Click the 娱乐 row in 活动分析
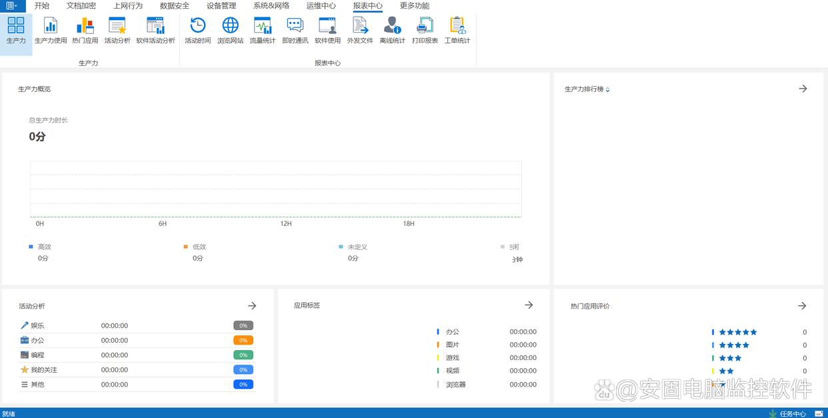The height and width of the screenshot is (418, 828). point(37,326)
